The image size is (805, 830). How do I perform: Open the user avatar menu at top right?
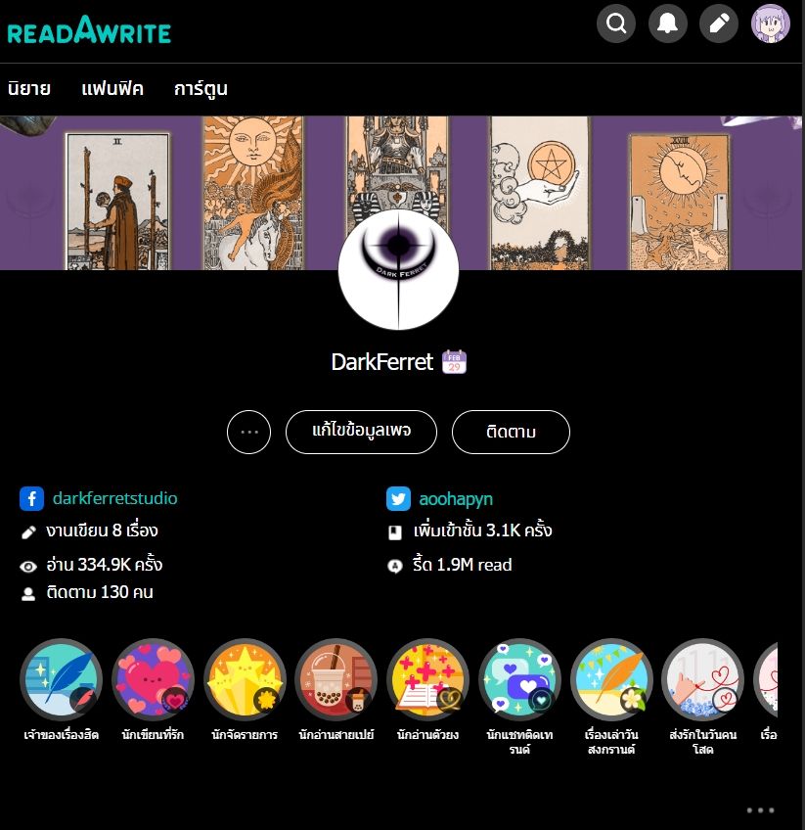tap(771, 23)
